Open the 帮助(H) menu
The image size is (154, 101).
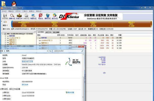coord(38,11)
